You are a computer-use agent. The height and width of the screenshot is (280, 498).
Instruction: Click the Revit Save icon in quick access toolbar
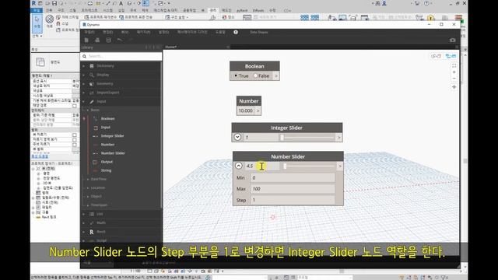click(x=54, y=3)
